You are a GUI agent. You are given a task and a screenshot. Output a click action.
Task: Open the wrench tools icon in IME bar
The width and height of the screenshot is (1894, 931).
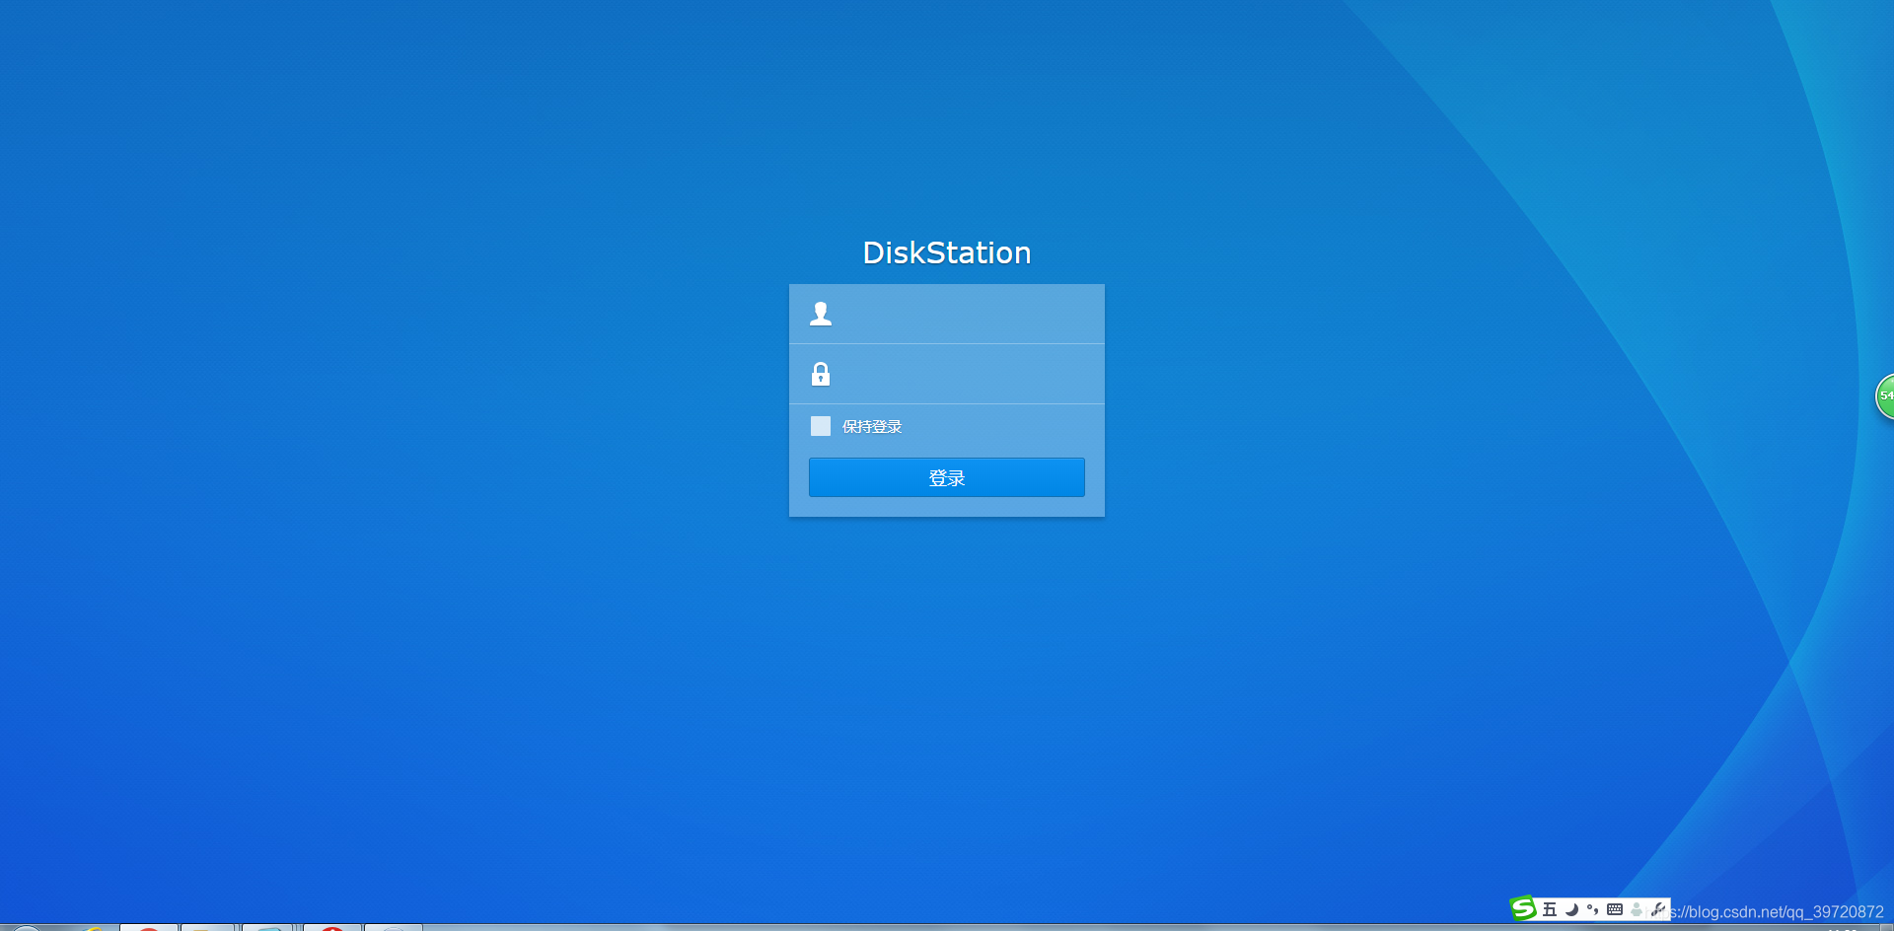[1658, 909]
